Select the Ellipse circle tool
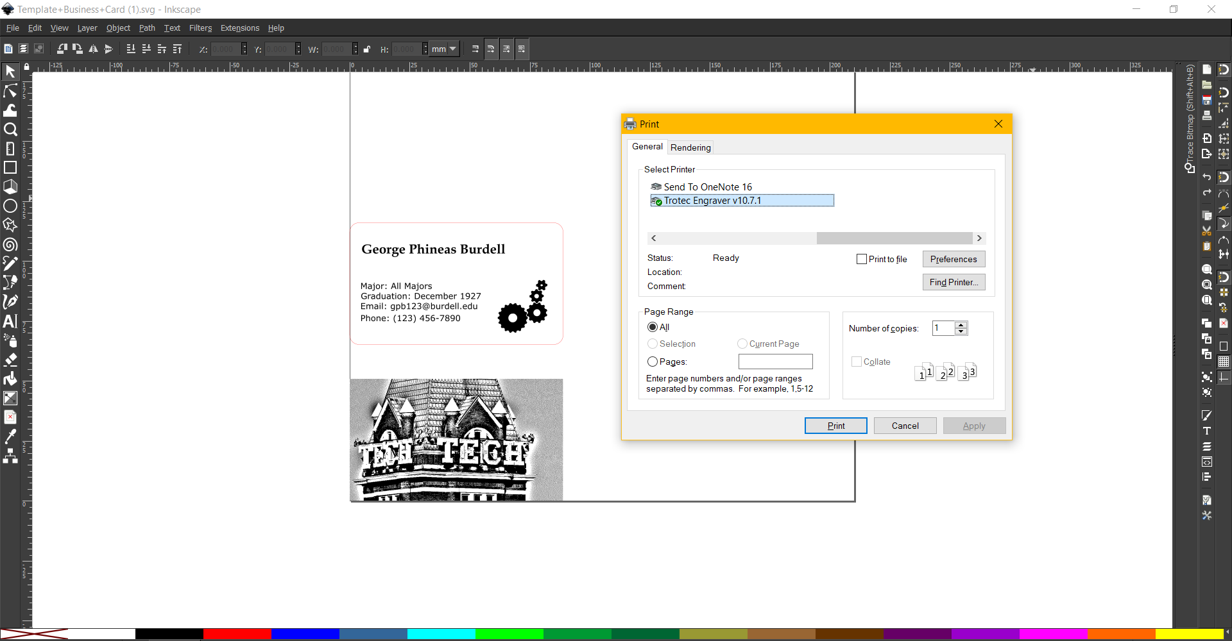The width and height of the screenshot is (1232, 641). click(10, 206)
